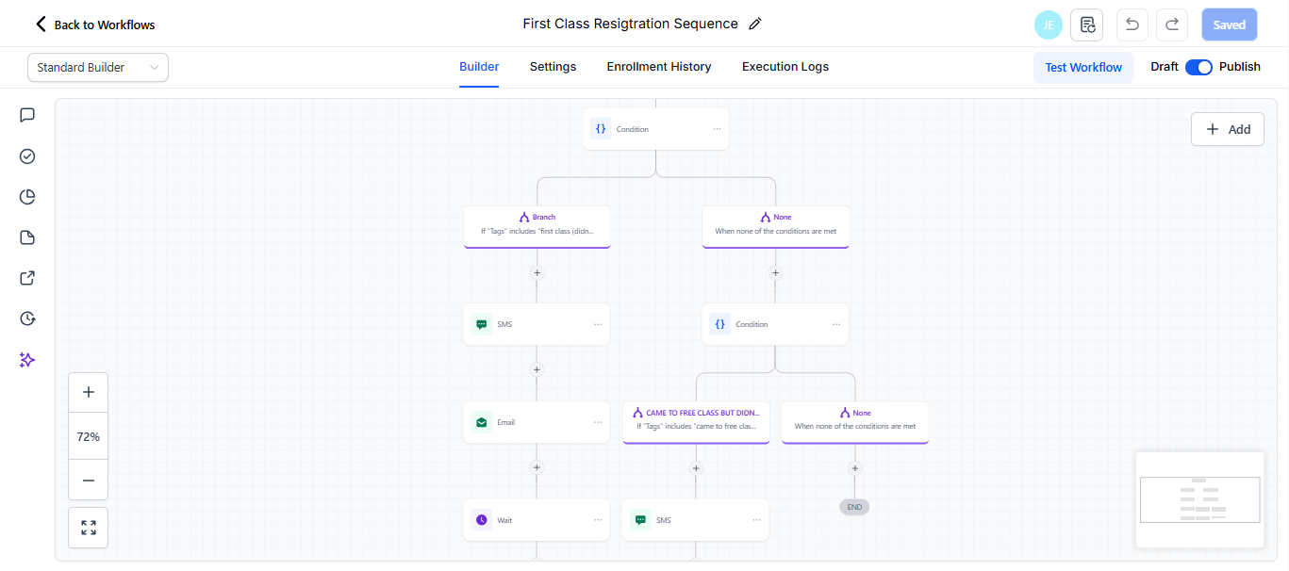Click the zoom out minus button
This screenshot has height=571, width=1289.
coord(89,480)
